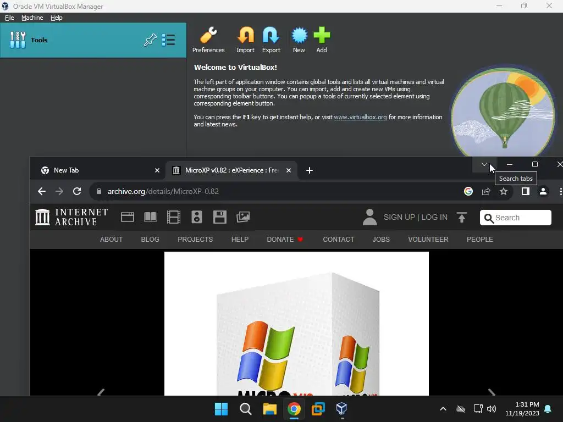Toggle Chrome side panel
Screen dimensions: 563x422
point(525,191)
